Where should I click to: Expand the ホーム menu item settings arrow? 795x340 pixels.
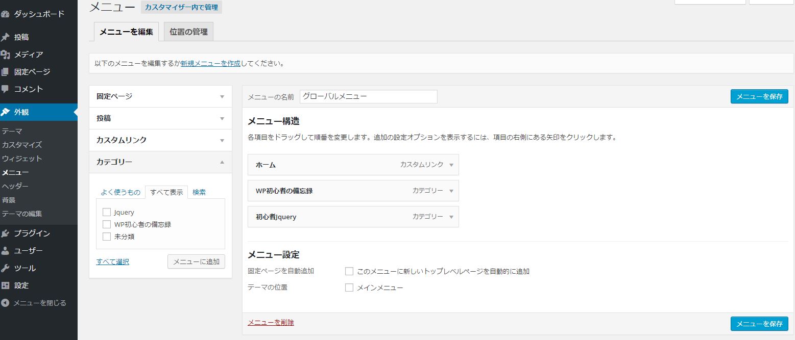[451, 165]
